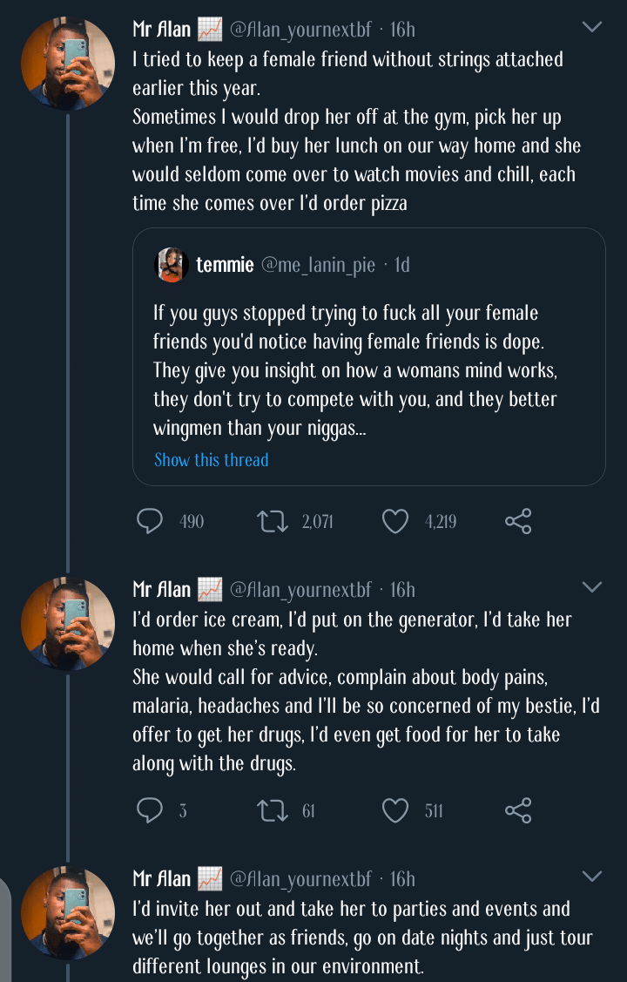Tap Mr Alan's avatar on the third tweet
This screenshot has width=627, height=982.
(68, 912)
